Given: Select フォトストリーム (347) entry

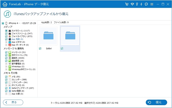Looking at the screenshot, I should 22,34.
